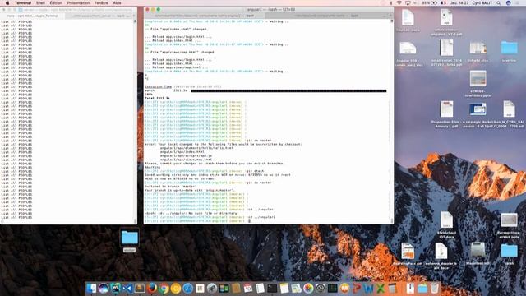Launch Firefox from the Dock
The height and width of the screenshot is (296, 526).
tap(151, 288)
